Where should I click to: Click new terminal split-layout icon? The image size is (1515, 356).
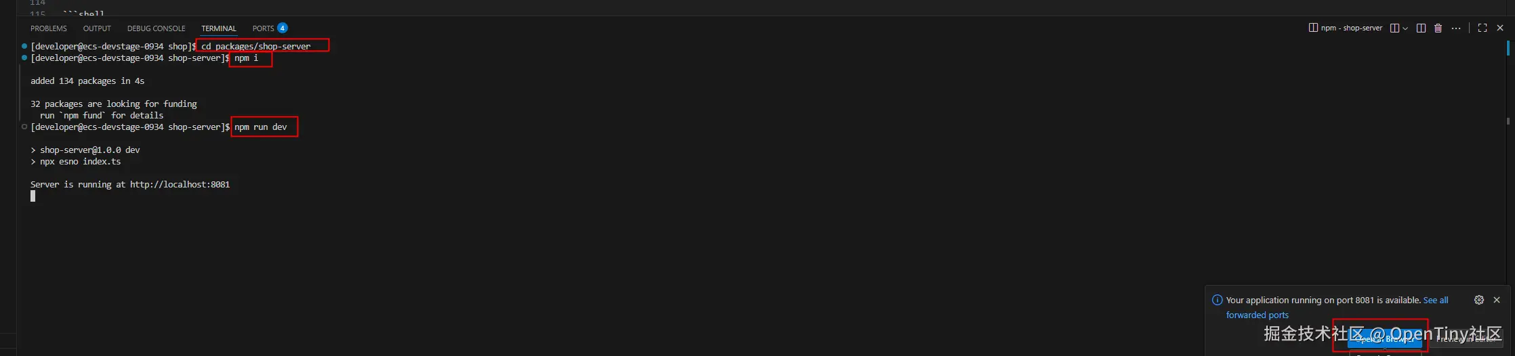pos(1394,28)
